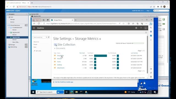Click the Edge back arrow in VM browser
Image resolution: width=176 pixels, height=99 pixels.
click(34, 24)
